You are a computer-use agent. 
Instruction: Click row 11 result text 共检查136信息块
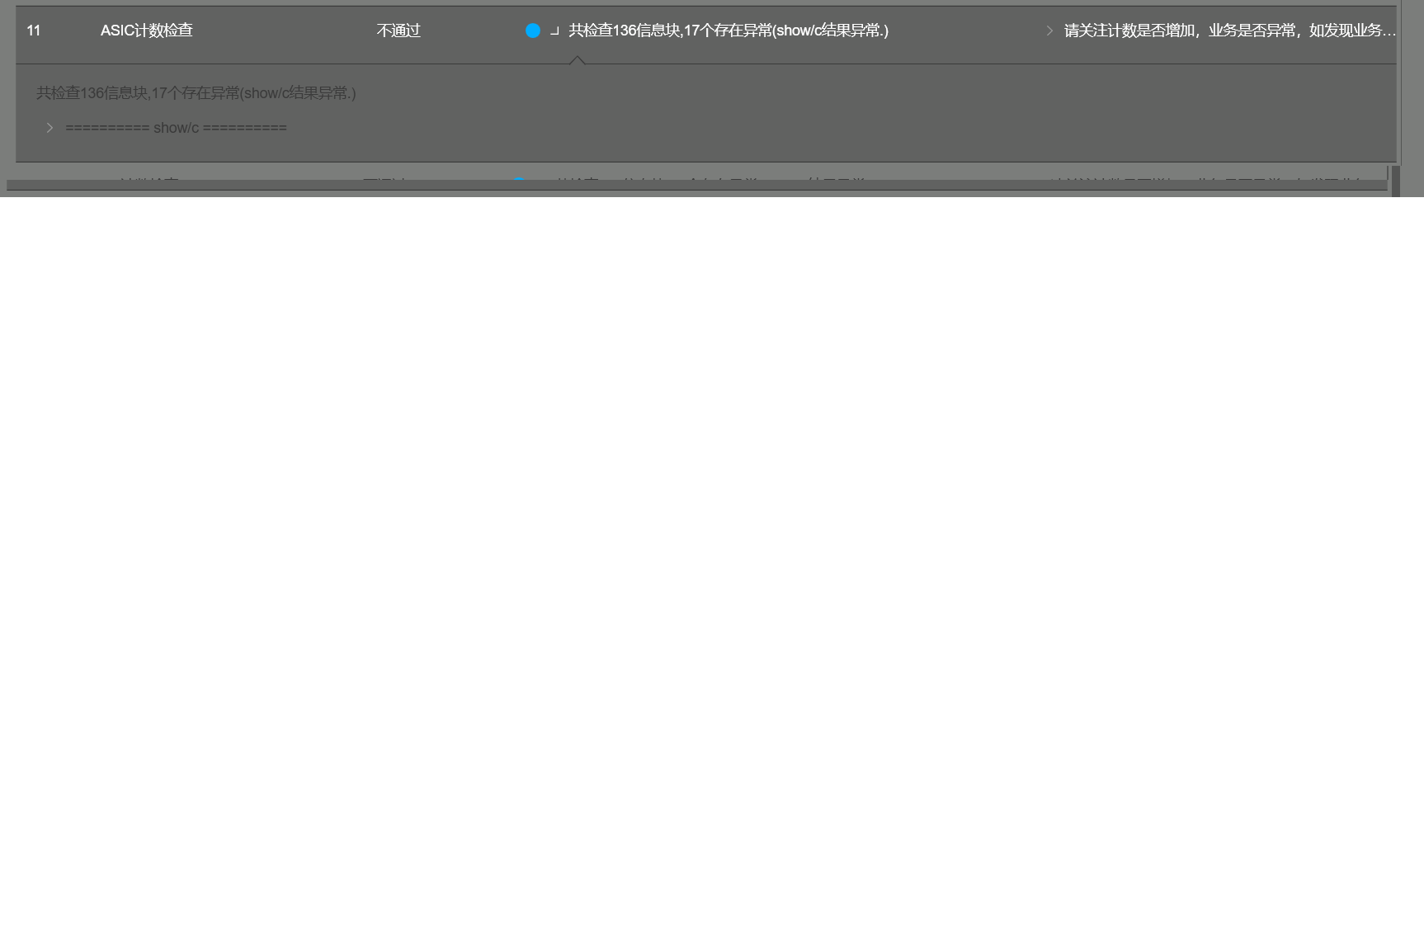(729, 31)
